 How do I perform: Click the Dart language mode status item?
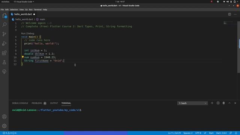tap(211, 133)
